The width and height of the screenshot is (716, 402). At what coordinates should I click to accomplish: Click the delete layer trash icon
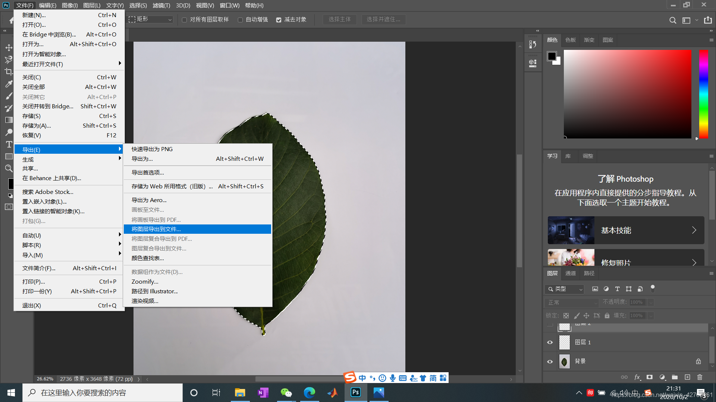click(x=700, y=377)
